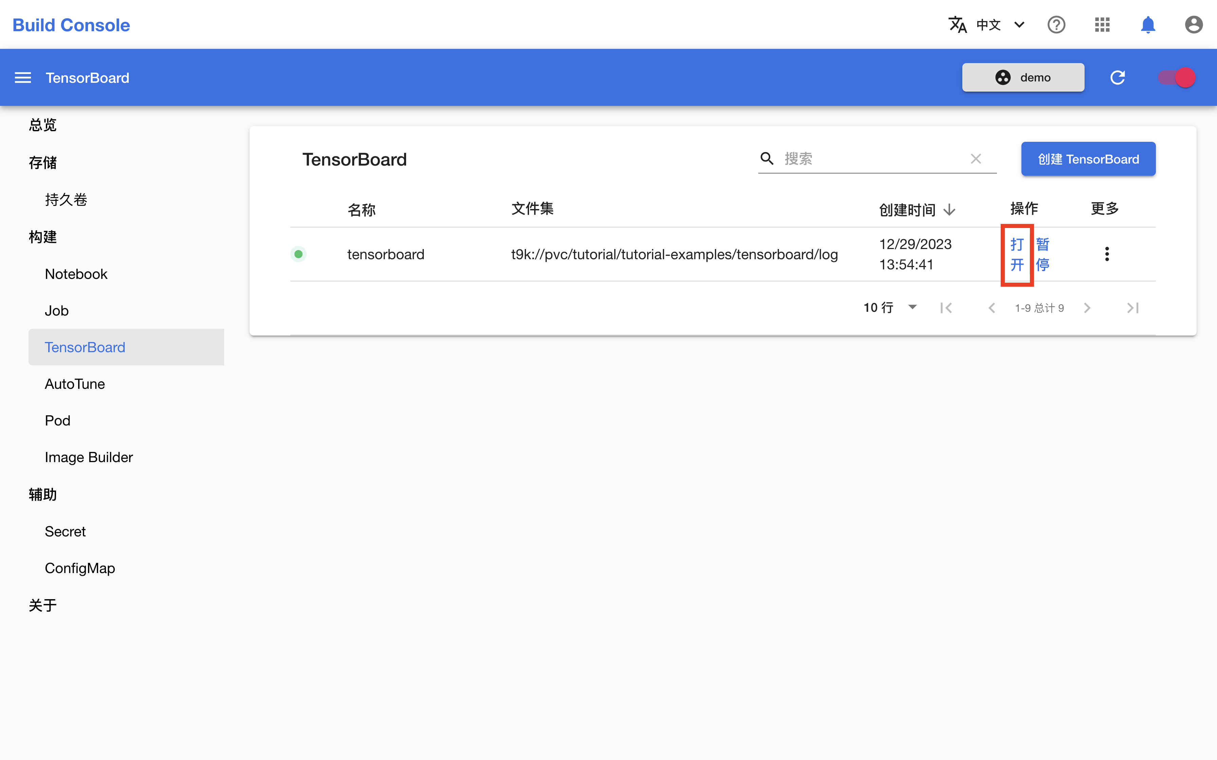Viewport: 1217px width, 760px height.
Task: Click the 辅助 sidebar section
Action: (43, 495)
